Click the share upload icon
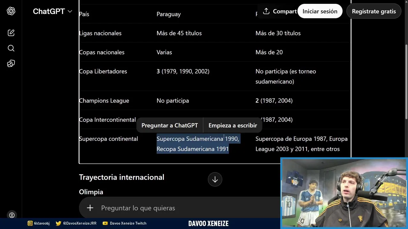 (x=266, y=11)
